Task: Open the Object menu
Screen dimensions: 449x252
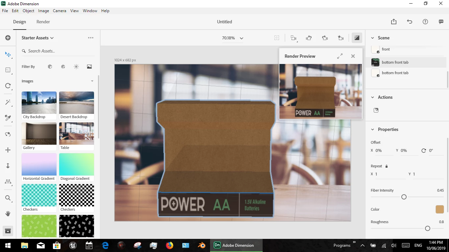Action: (29, 11)
